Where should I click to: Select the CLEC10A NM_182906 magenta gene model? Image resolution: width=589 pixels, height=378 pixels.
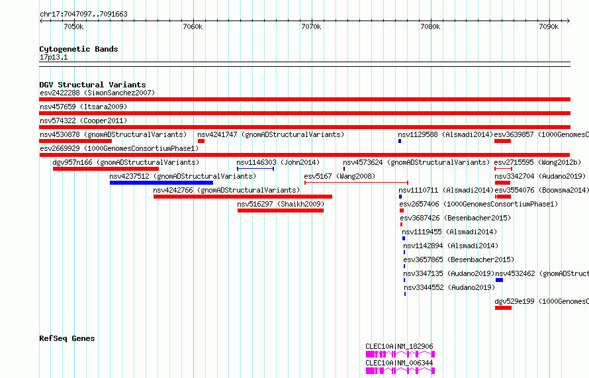(x=400, y=354)
